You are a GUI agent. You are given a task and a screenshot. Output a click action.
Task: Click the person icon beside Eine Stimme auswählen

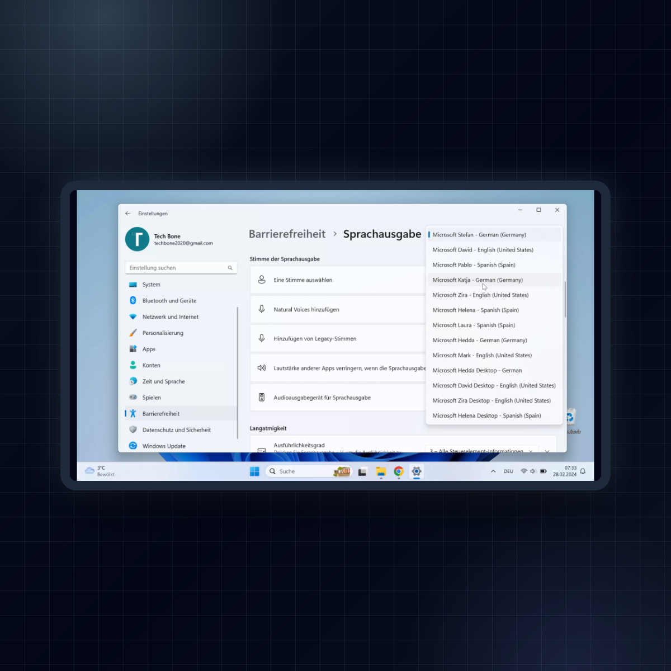point(261,280)
